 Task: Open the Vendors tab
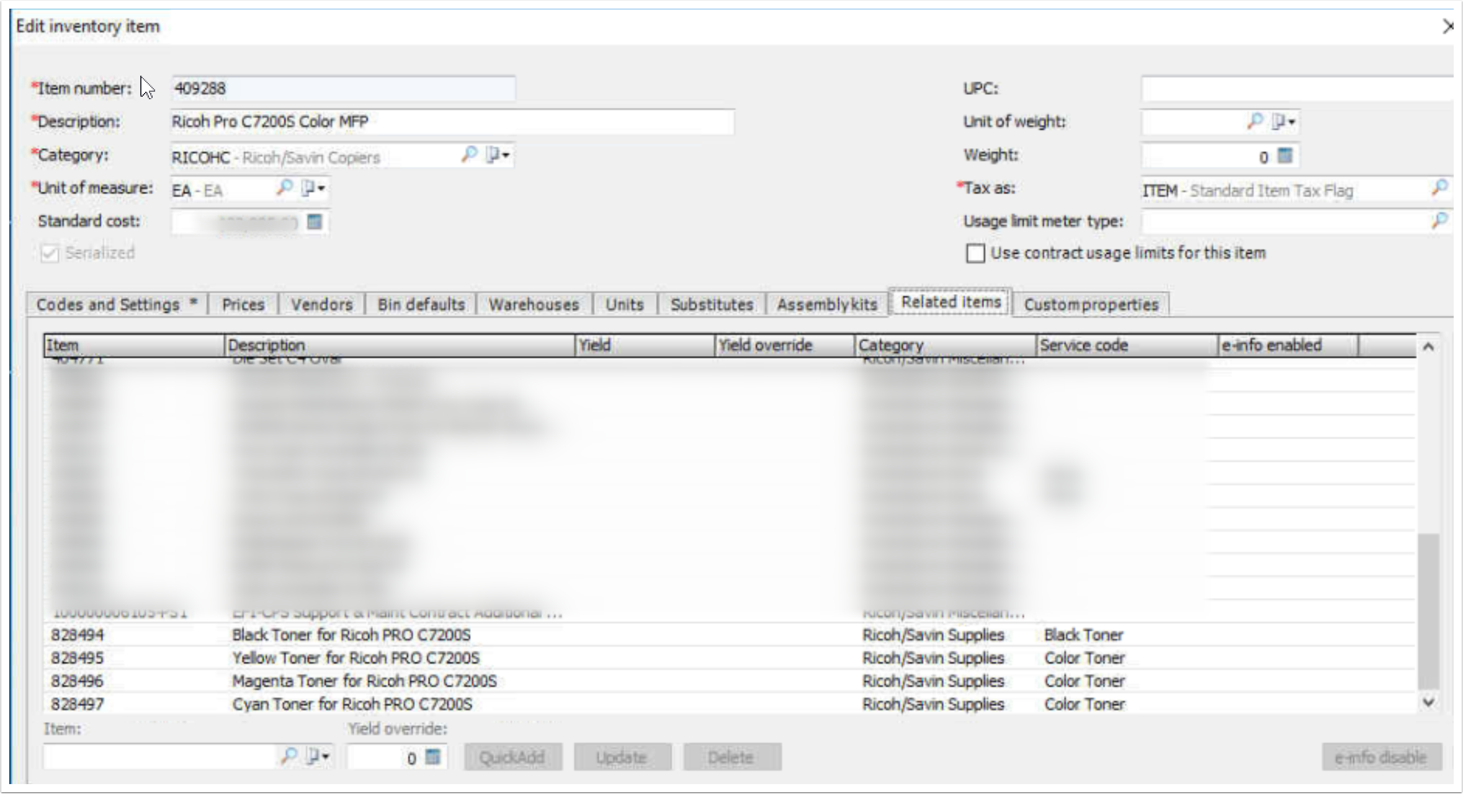coord(322,305)
